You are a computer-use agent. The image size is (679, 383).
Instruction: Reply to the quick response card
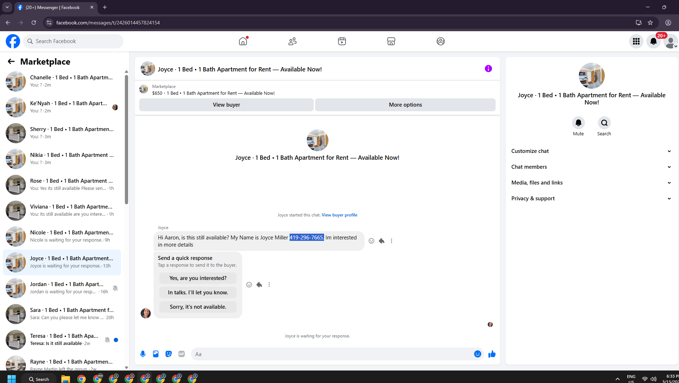pyautogui.click(x=259, y=285)
